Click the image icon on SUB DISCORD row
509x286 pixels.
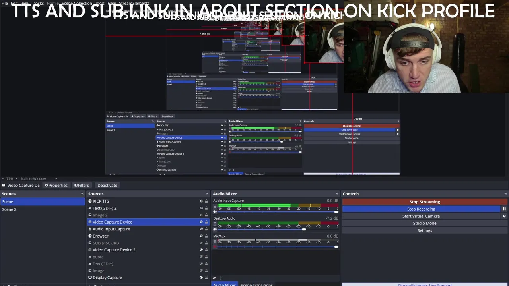click(x=90, y=243)
